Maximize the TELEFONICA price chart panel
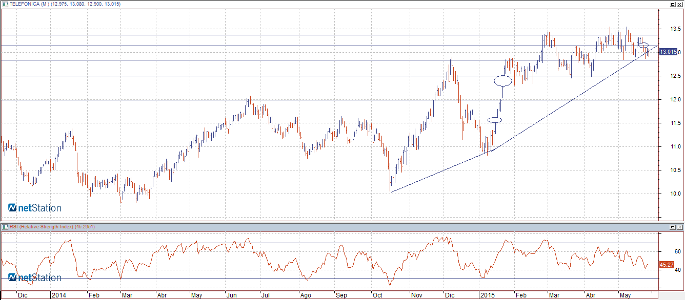Viewport: 685px width, 300px height. (673, 4)
